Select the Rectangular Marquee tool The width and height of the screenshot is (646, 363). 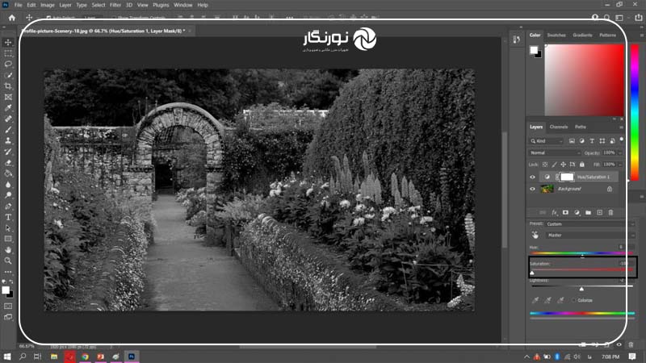coord(8,53)
